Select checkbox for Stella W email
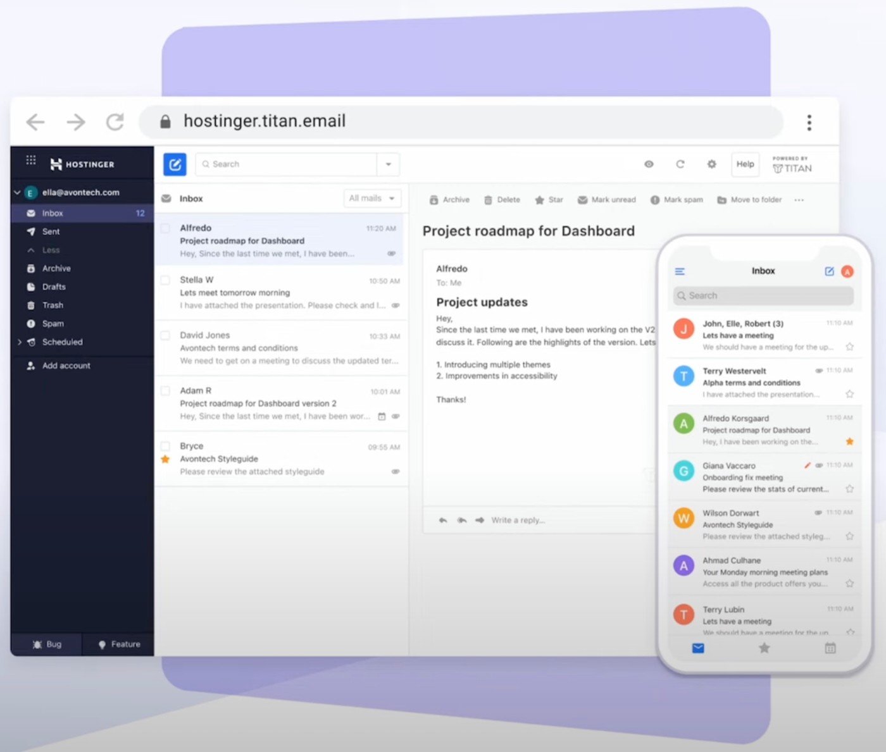Image resolution: width=886 pixels, height=752 pixels. pyautogui.click(x=165, y=280)
